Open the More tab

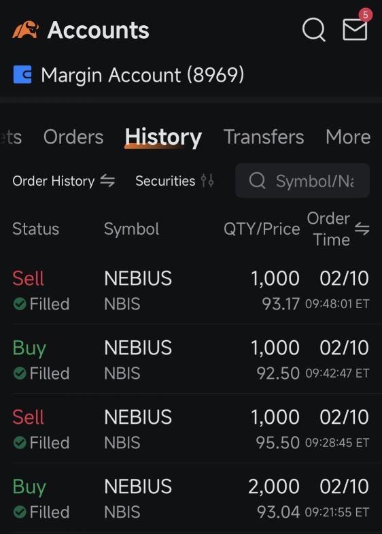coord(348,137)
